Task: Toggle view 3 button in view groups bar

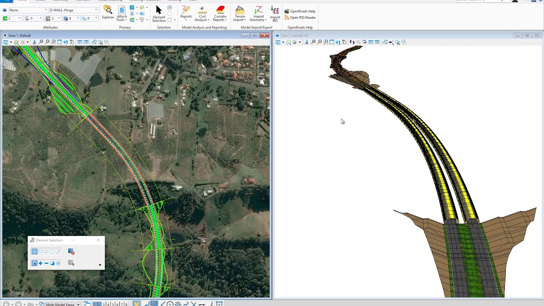Action: [x=104, y=304]
